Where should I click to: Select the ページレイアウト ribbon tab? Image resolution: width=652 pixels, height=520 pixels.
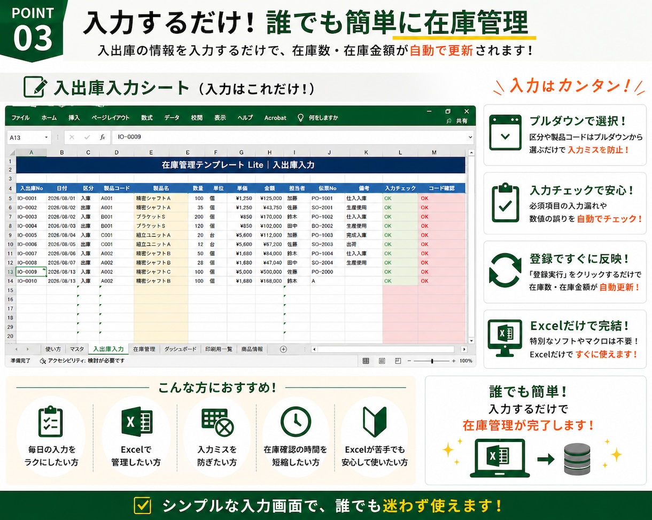(110, 118)
